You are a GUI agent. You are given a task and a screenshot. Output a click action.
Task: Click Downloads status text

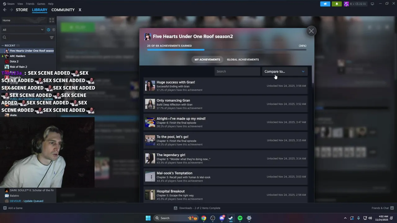[200, 208]
